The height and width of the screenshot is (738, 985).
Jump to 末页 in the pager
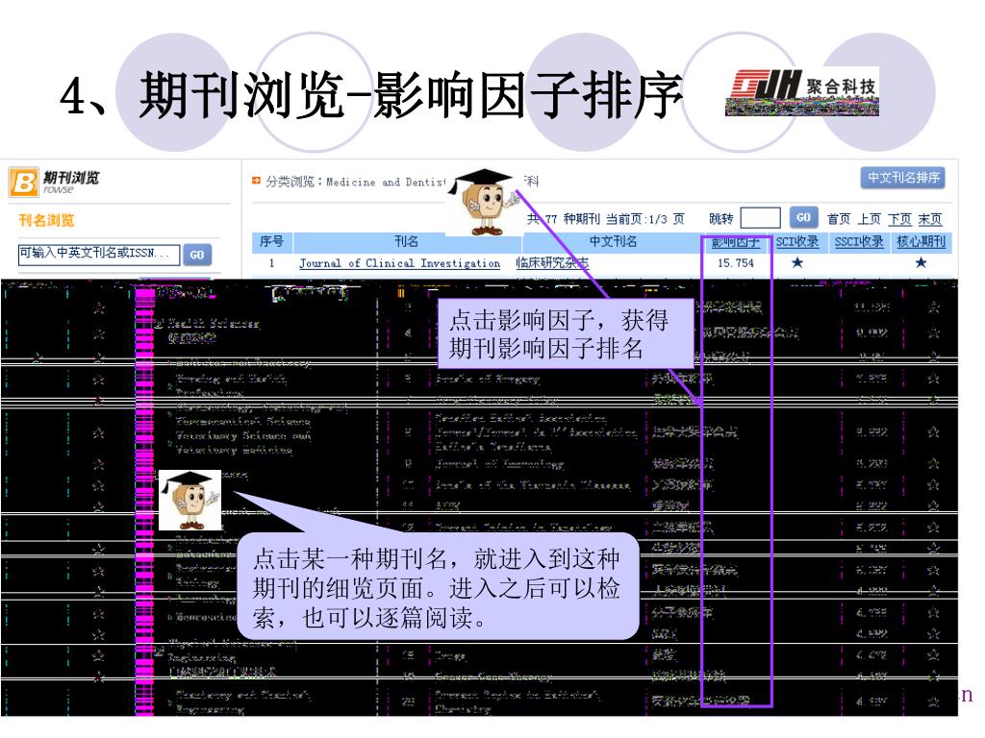pos(930,219)
